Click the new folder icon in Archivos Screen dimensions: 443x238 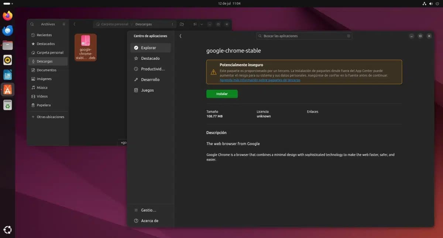(x=182, y=24)
